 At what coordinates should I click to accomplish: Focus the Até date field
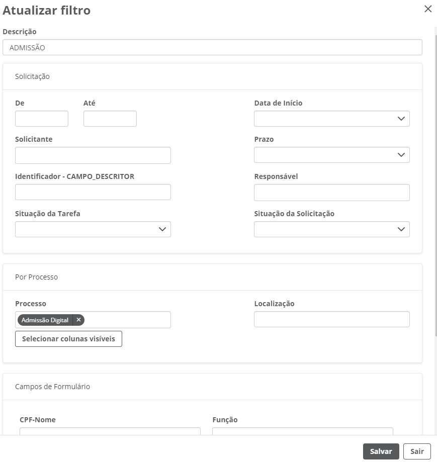point(110,119)
